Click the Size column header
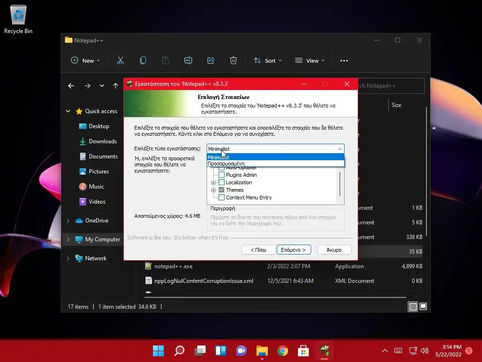 pos(396,105)
